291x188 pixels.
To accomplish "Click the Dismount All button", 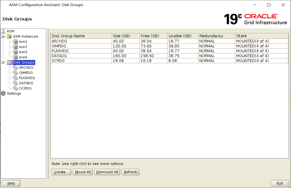I will (x=107, y=172).
